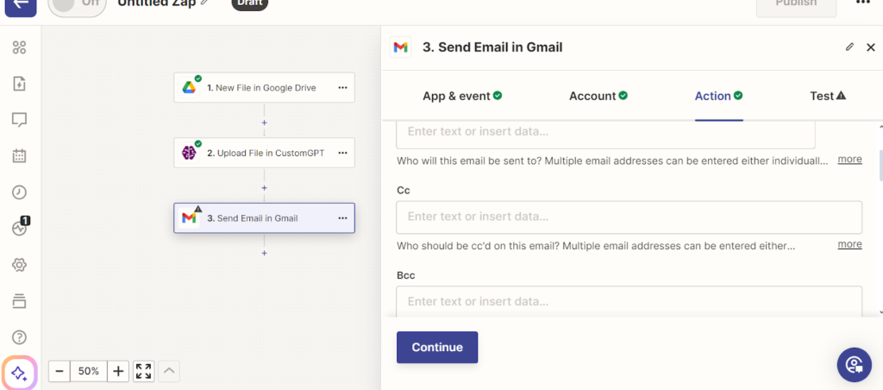Select step 3 Send Email in Gmail
Screen dimensions: 883x390
click(x=264, y=218)
